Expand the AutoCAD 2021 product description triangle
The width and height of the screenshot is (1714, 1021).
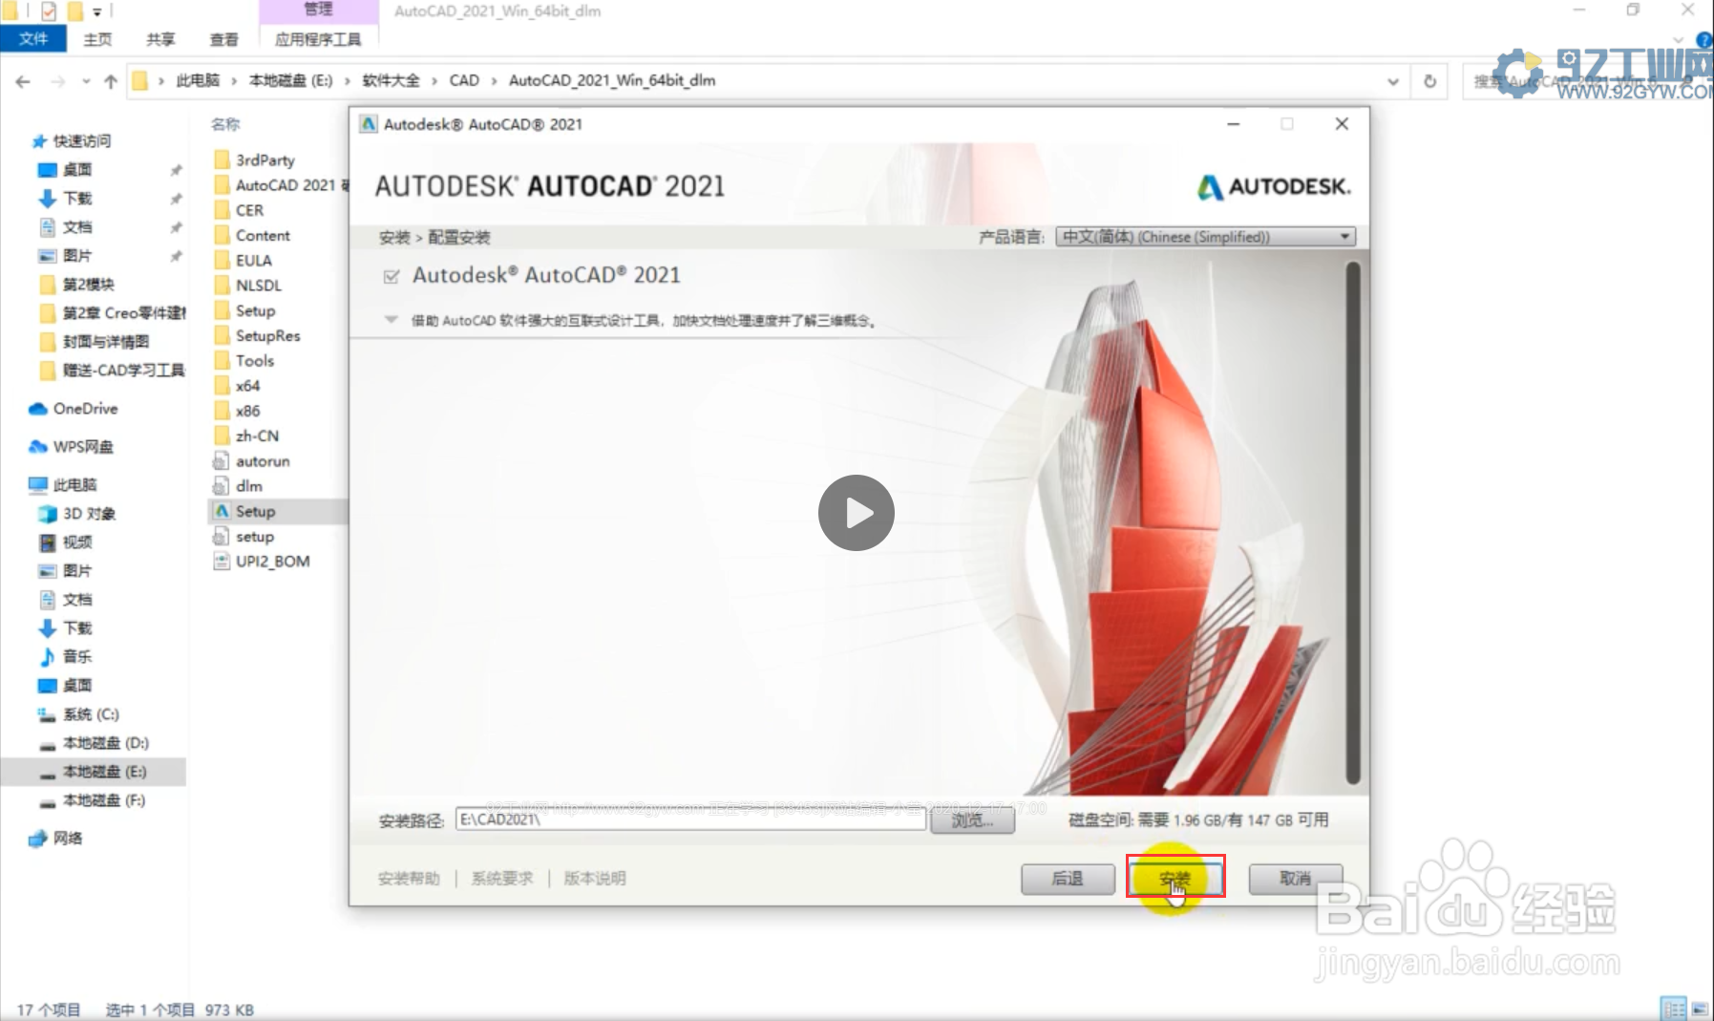tap(391, 320)
